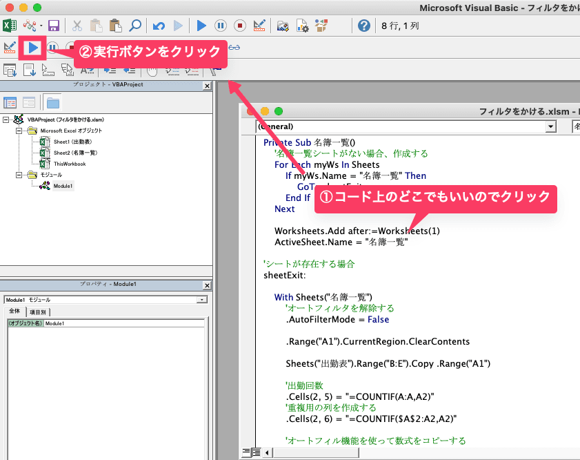Run the macro from the Standard toolbar play button
Viewport: 580px width, 460px height.
[x=201, y=26]
